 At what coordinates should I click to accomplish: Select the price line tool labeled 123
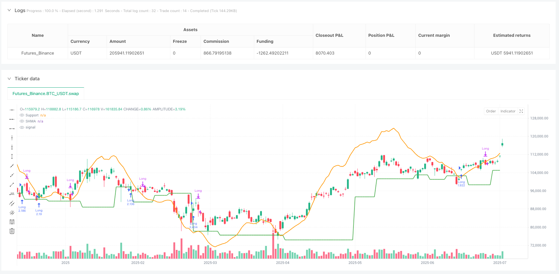pos(12,194)
